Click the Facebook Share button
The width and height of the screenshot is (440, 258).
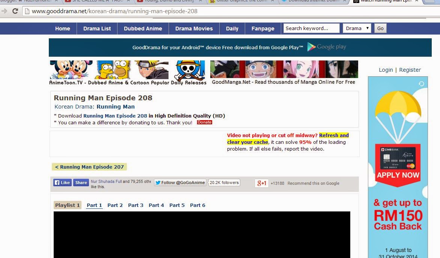[x=81, y=183]
